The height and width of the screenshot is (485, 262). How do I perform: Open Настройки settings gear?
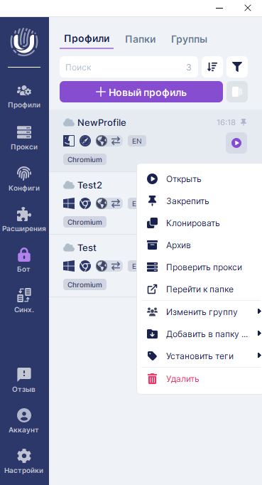[x=24, y=462]
